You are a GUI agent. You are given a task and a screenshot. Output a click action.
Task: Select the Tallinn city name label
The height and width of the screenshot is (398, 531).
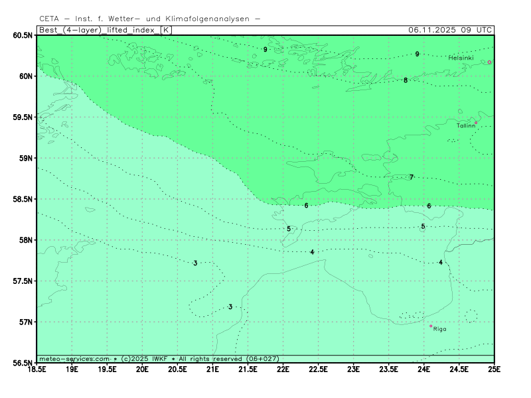[465, 126]
